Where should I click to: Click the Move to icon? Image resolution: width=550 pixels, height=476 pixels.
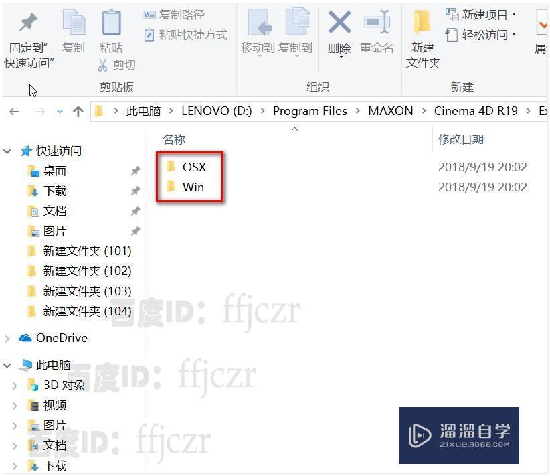[260, 22]
